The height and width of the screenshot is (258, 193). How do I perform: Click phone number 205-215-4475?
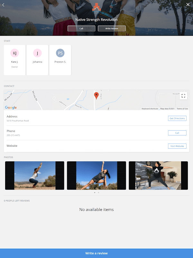click(x=13, y=135)
